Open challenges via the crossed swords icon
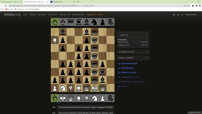Viewport: 202px width, 114px height. (x=178, y=15)
